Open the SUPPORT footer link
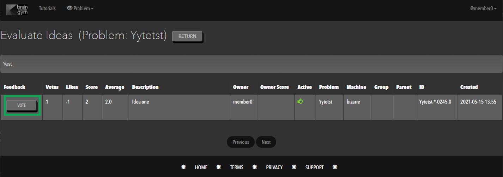This screenshot has height=177, width=503. tap(314, 167)
